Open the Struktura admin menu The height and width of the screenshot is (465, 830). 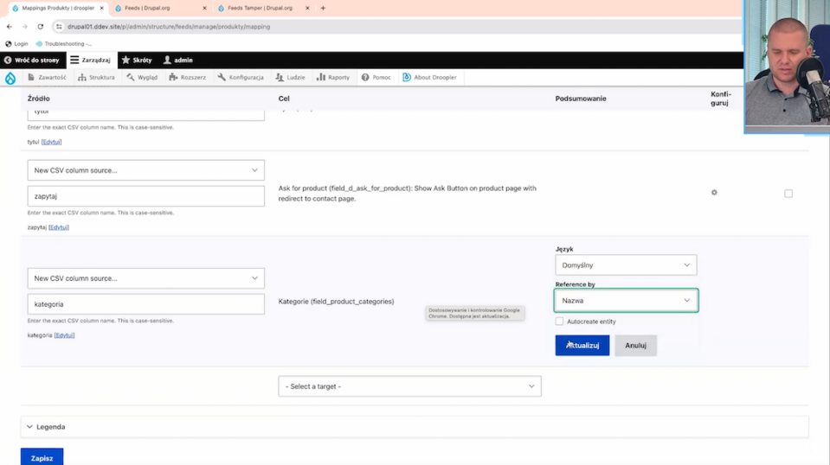96,77
